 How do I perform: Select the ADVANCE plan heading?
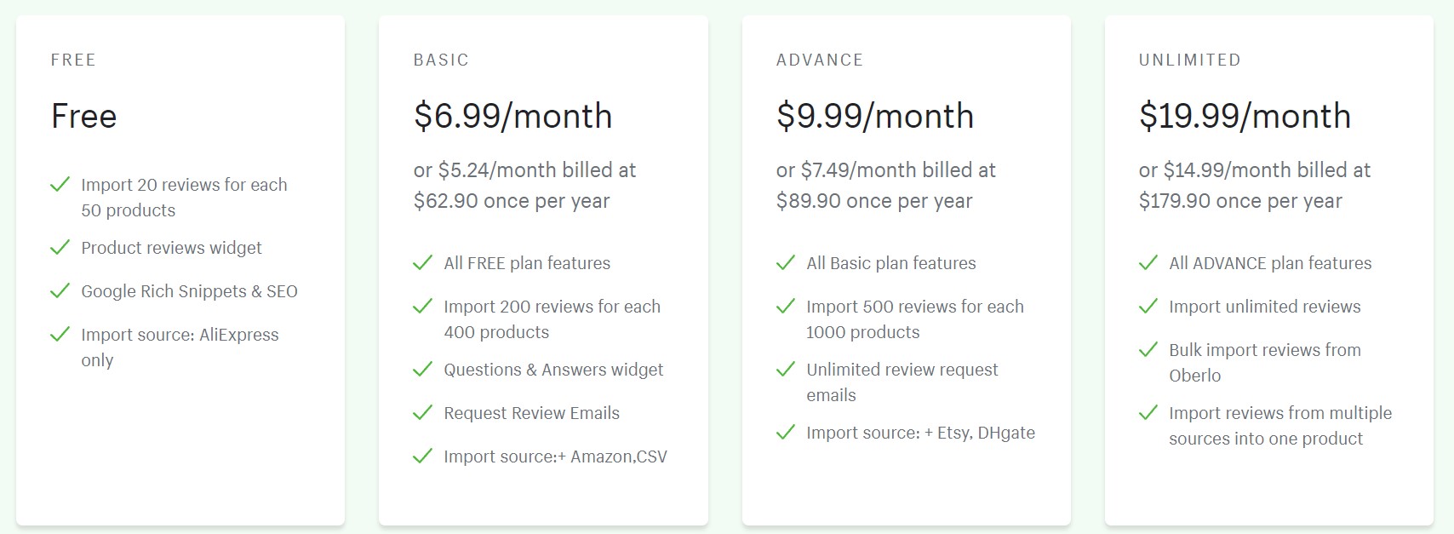(820, 60)
